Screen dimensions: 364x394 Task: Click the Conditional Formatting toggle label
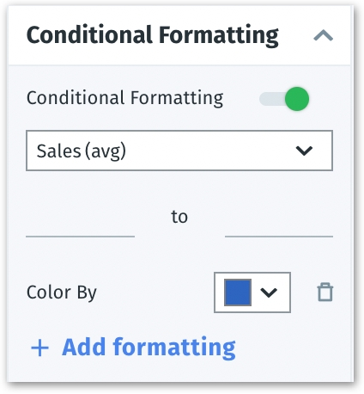point(124,98)
